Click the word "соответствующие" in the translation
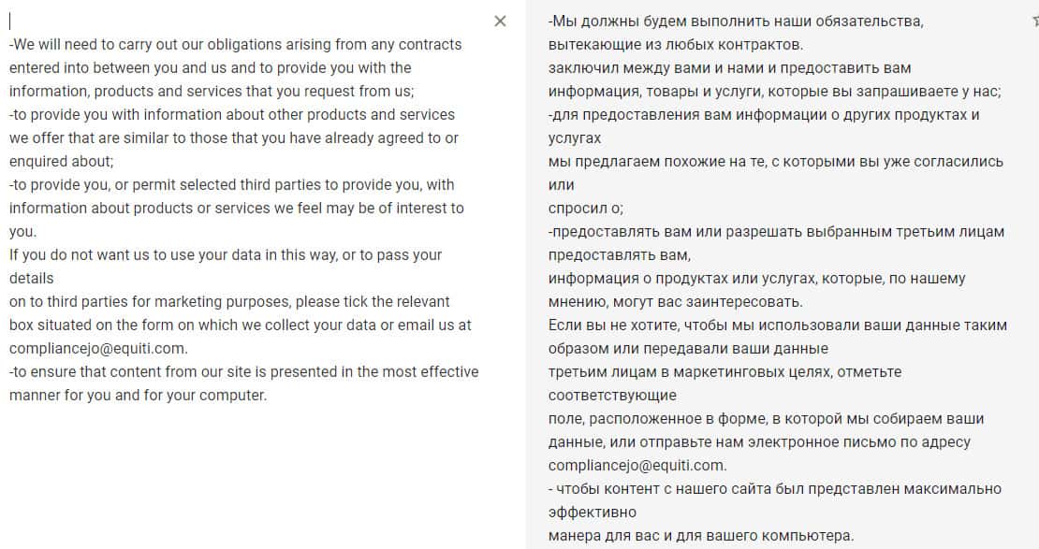Screen dimensions: 1039x549 tap(612, 395)
